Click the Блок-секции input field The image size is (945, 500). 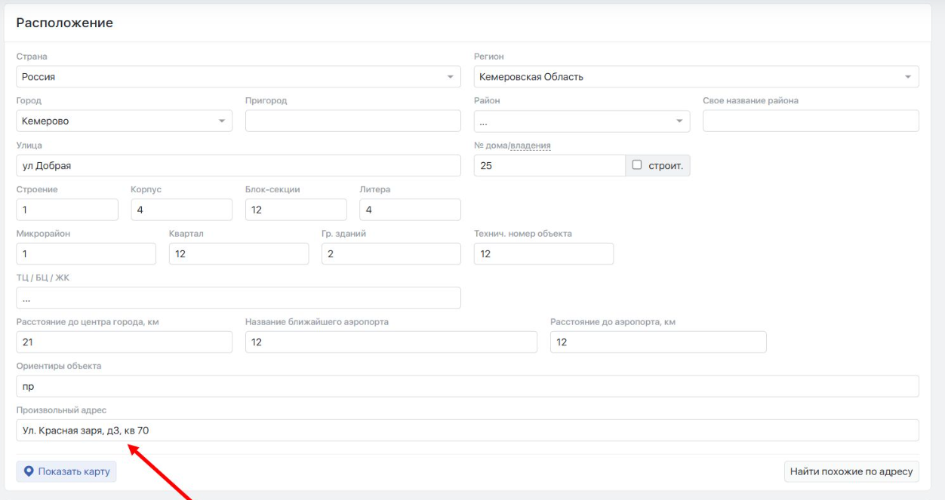point(296,210)
